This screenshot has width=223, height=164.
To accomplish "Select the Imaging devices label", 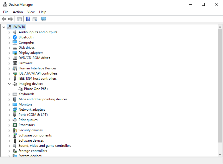I will pyautogui.click(x=31, y=84).
